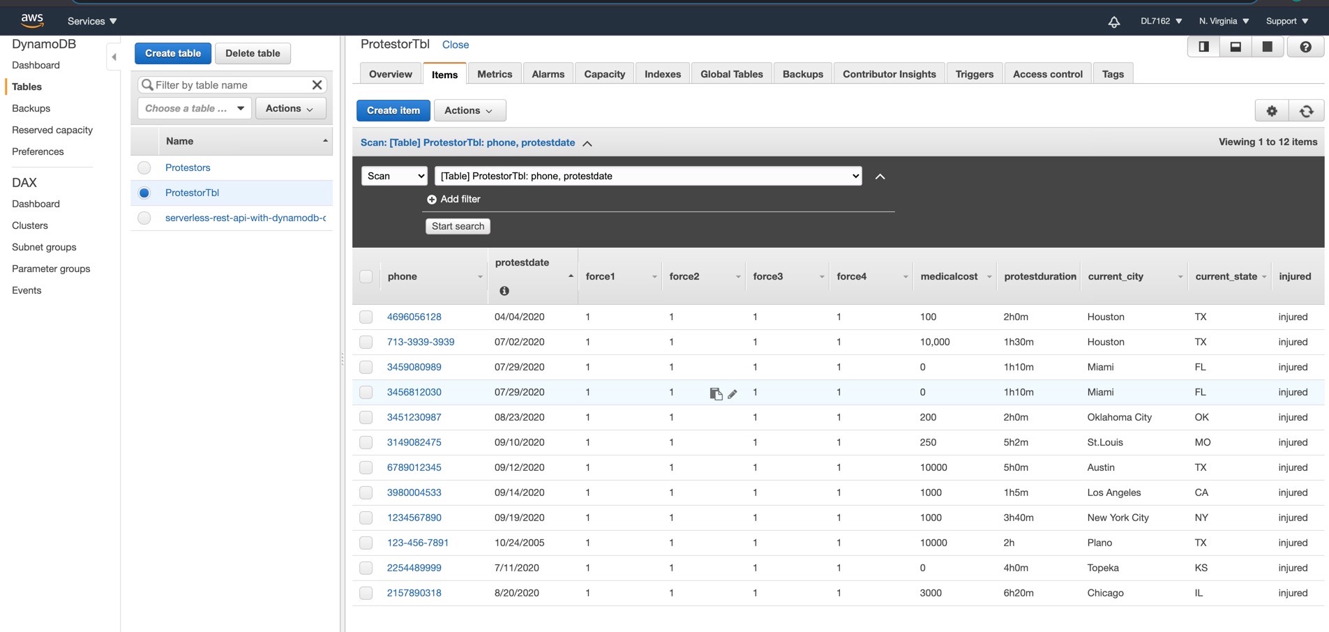The image size is (1329, 632).
Task: Select the ProtestorTbl radio button
Action: point(144,193)
